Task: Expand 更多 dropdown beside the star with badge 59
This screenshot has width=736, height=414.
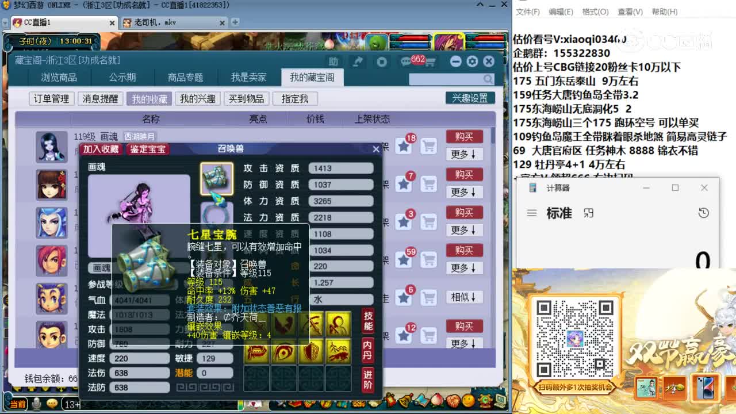Action: [464, 268]
